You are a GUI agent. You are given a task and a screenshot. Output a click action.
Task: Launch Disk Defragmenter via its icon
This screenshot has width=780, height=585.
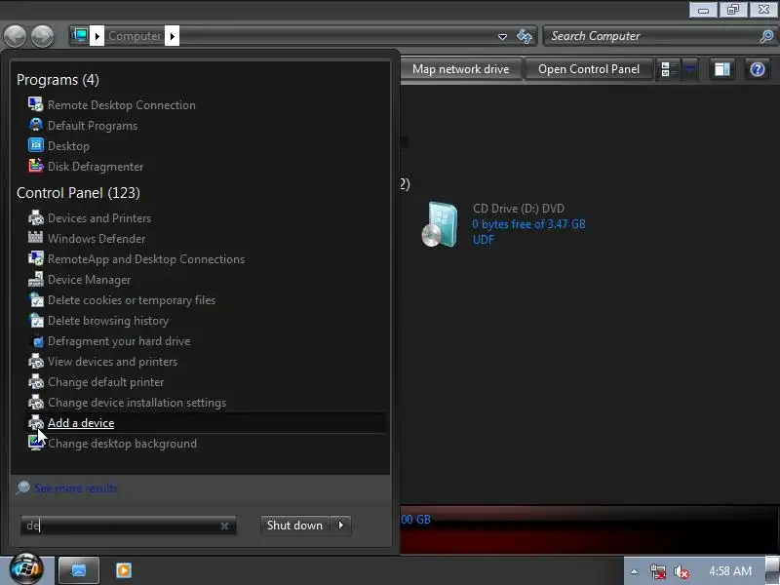click(x=35, y=166)
